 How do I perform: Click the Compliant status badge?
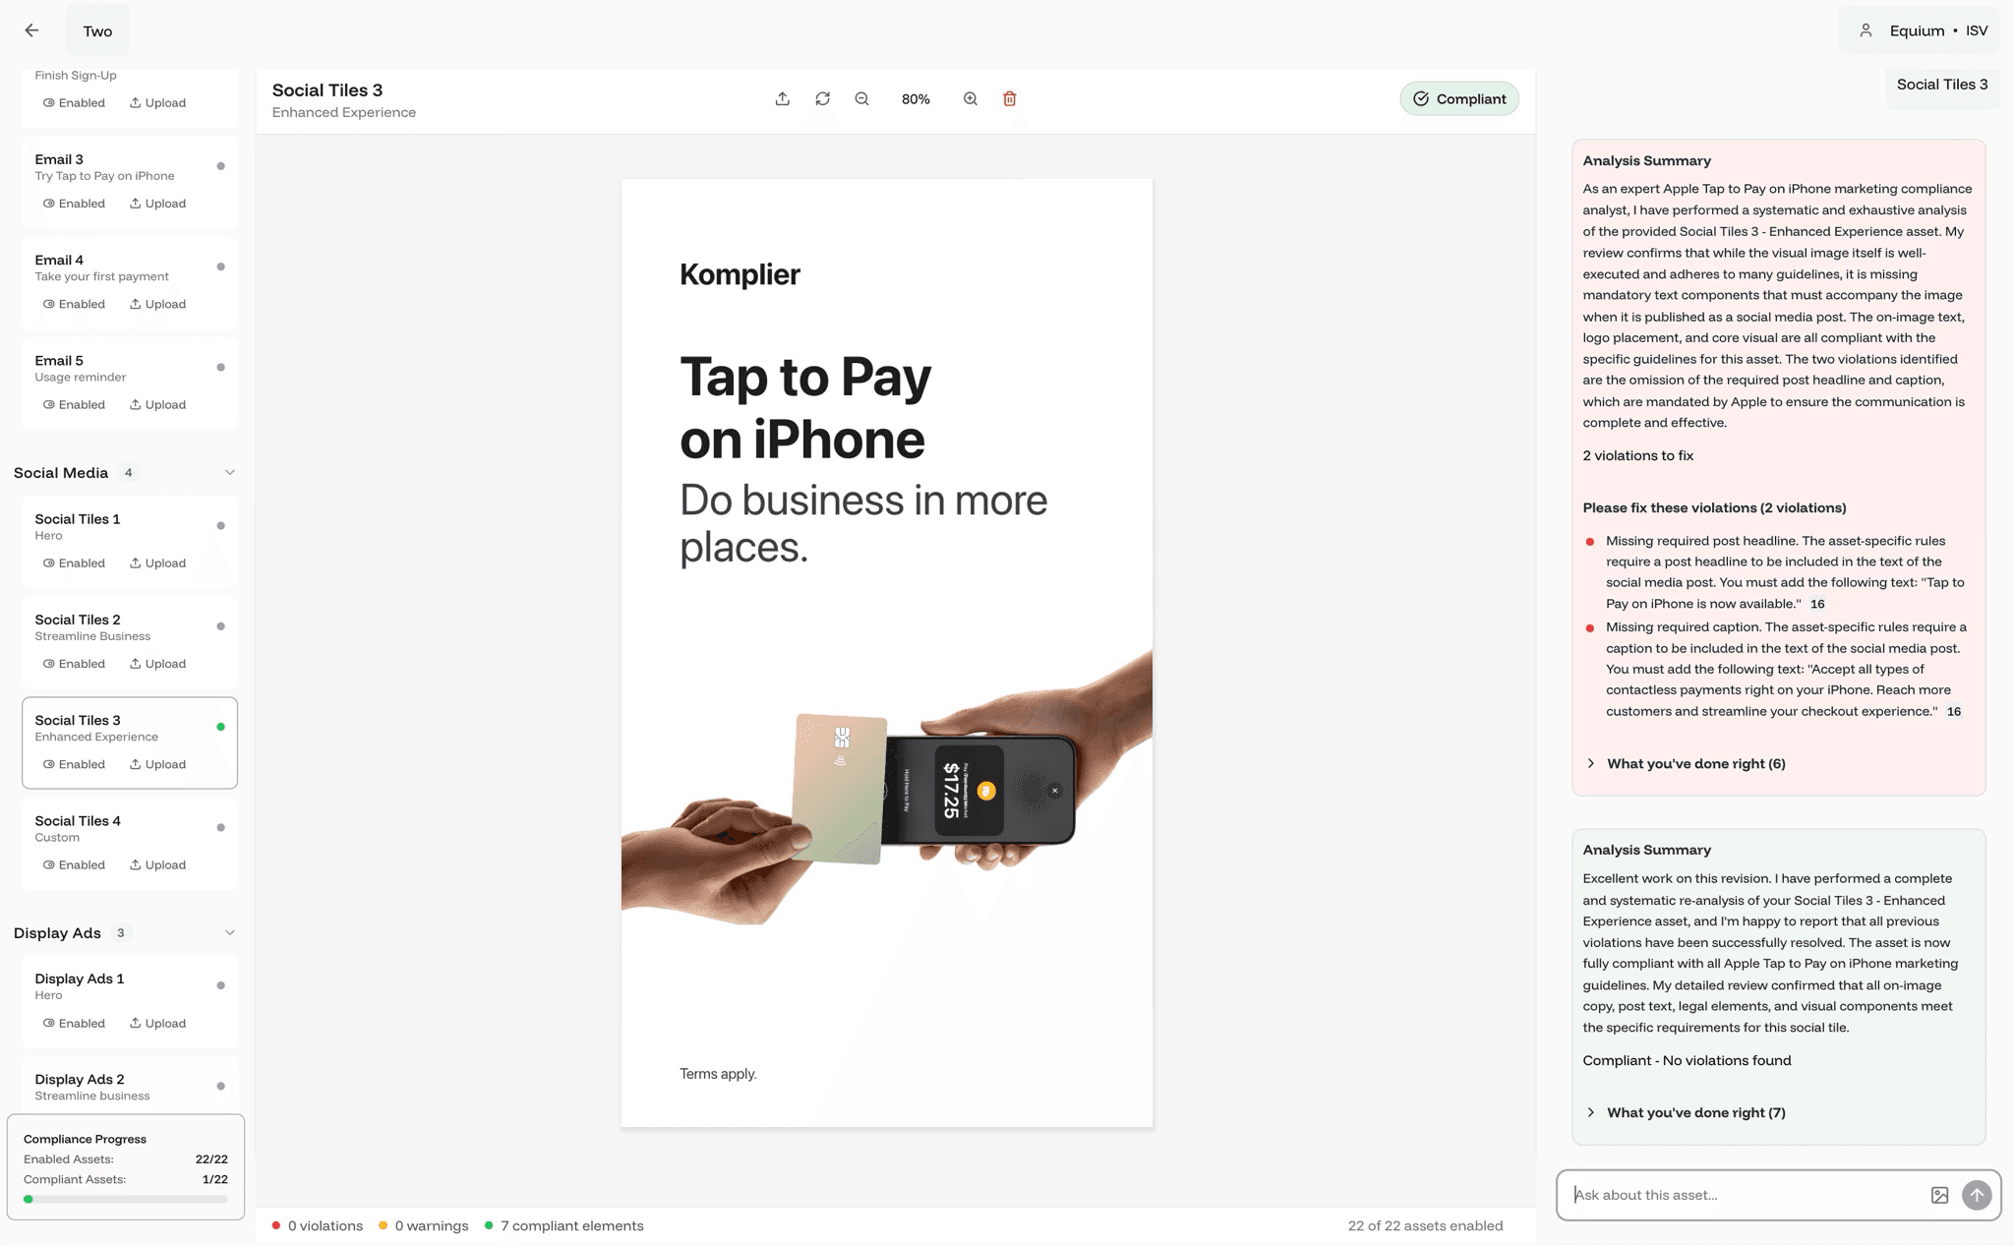[x=1459, y=98]
